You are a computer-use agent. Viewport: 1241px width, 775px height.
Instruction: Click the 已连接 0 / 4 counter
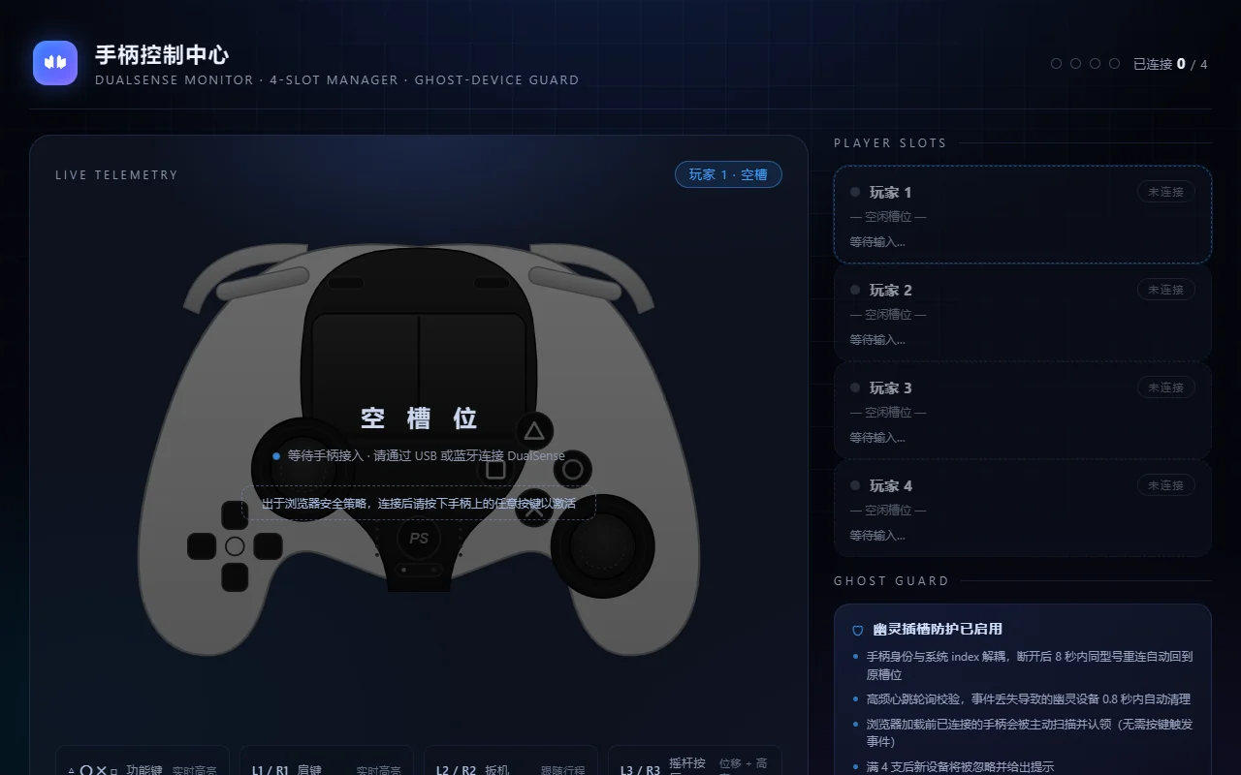[1170, 64]
